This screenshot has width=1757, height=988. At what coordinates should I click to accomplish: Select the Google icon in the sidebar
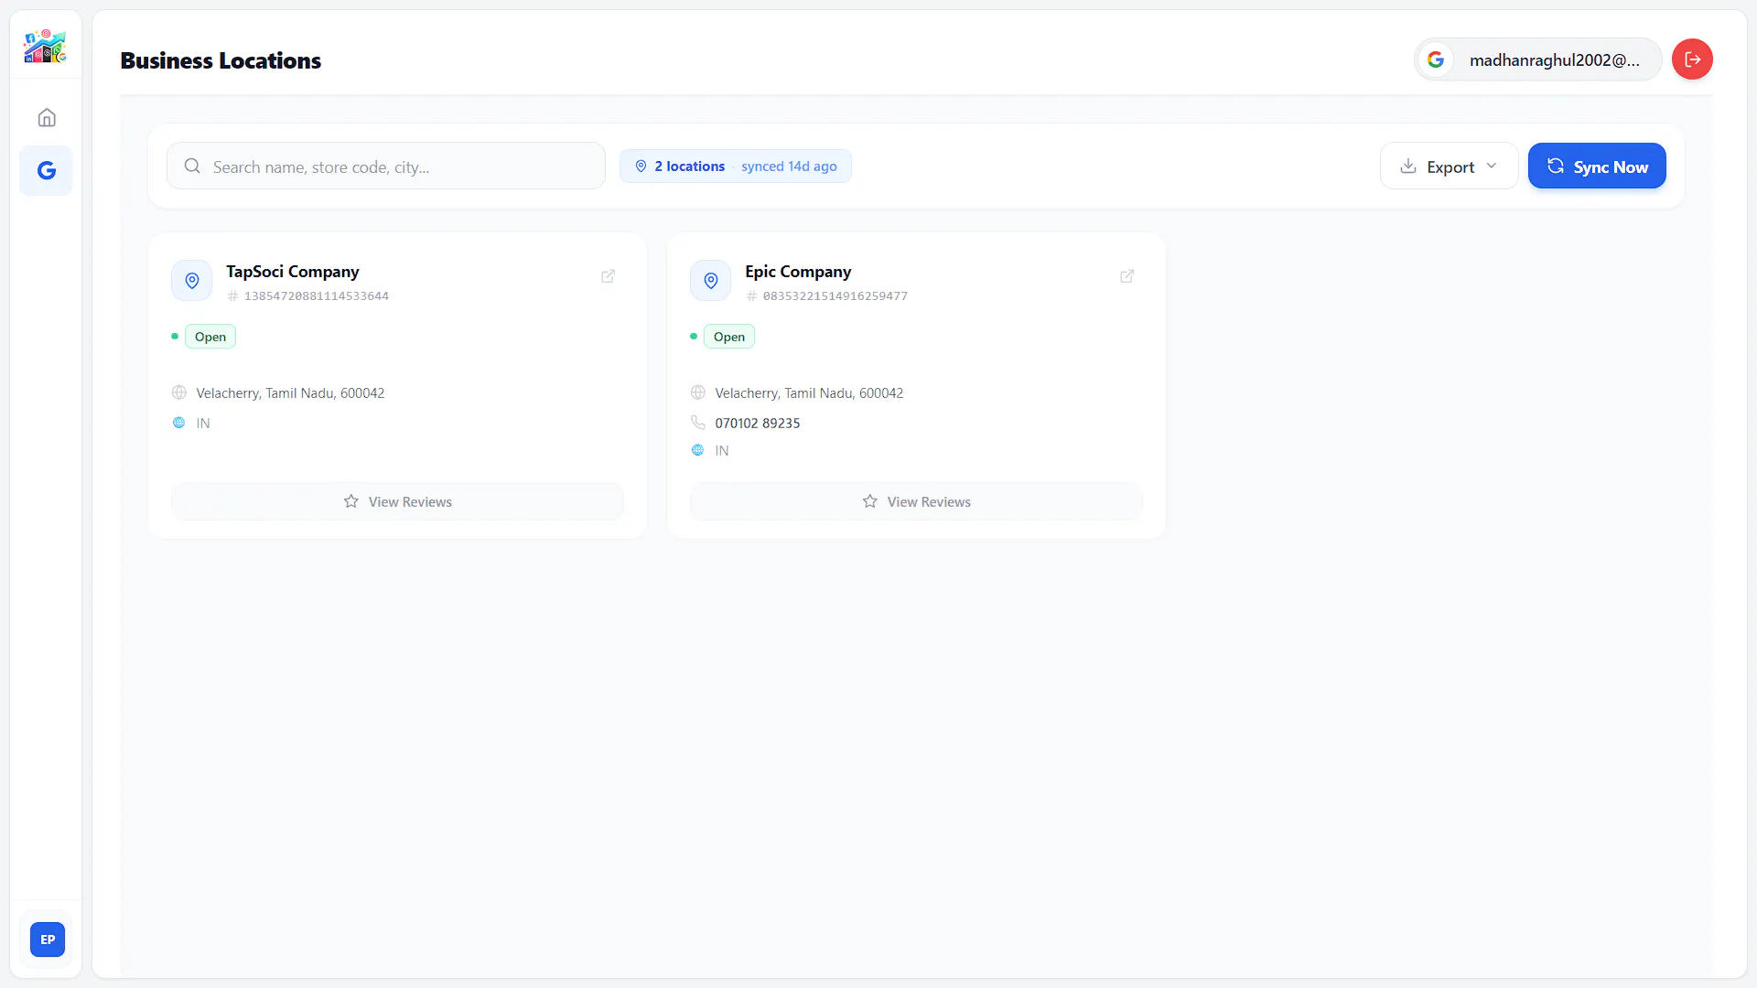47,170
